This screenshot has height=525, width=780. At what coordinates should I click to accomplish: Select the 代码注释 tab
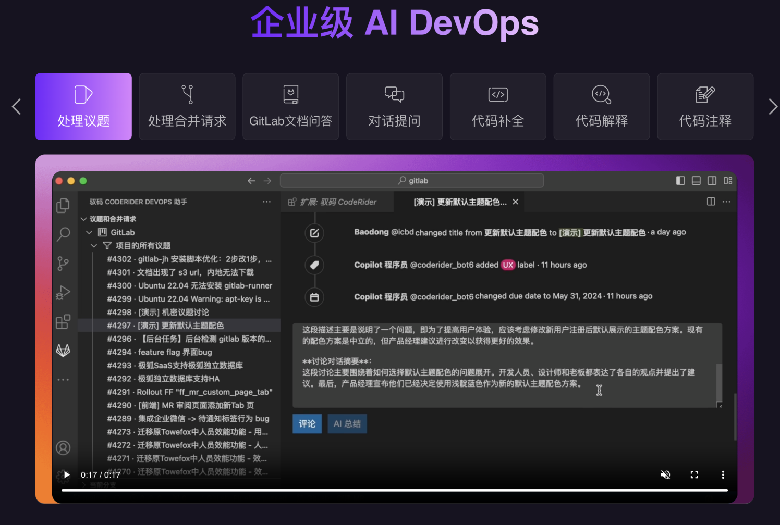(x=705, y=106)
